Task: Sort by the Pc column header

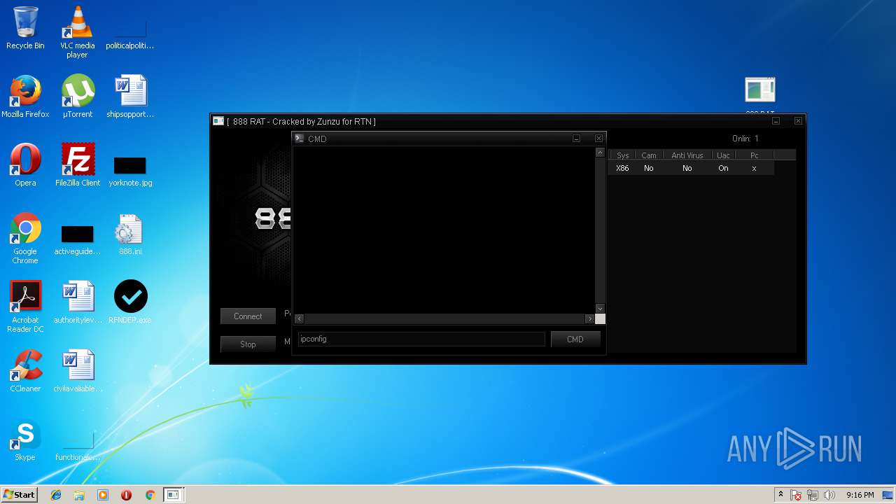Action: (755, 155)
